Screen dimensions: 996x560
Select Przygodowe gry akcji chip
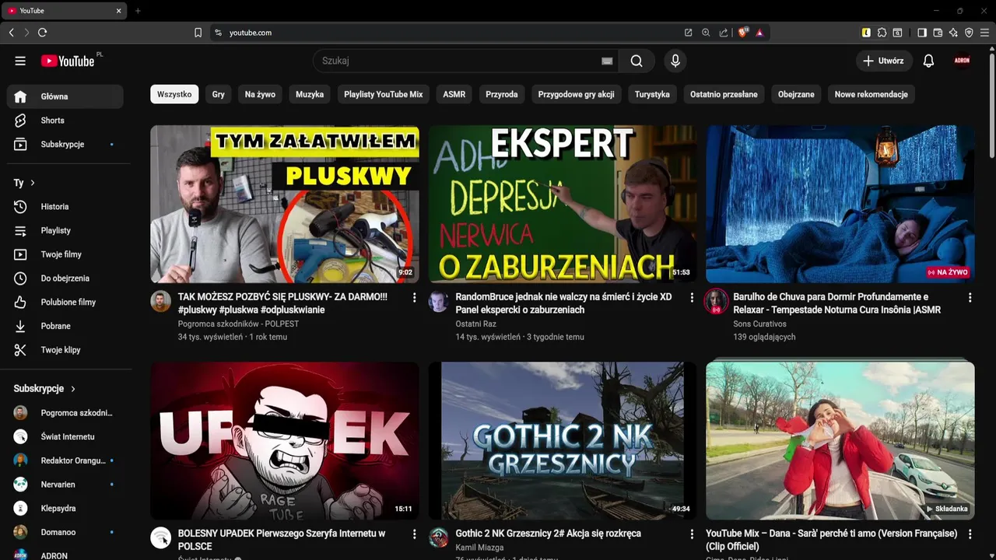click(x=576, y=94)
